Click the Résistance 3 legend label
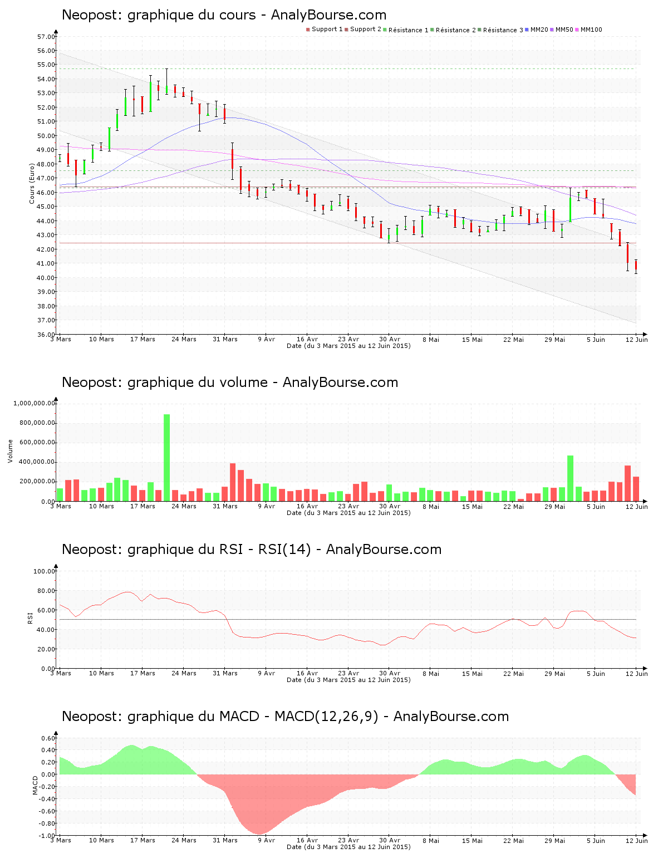Viewport: 668px width, 863px height. pyautogui.click(x=503, y=30)
